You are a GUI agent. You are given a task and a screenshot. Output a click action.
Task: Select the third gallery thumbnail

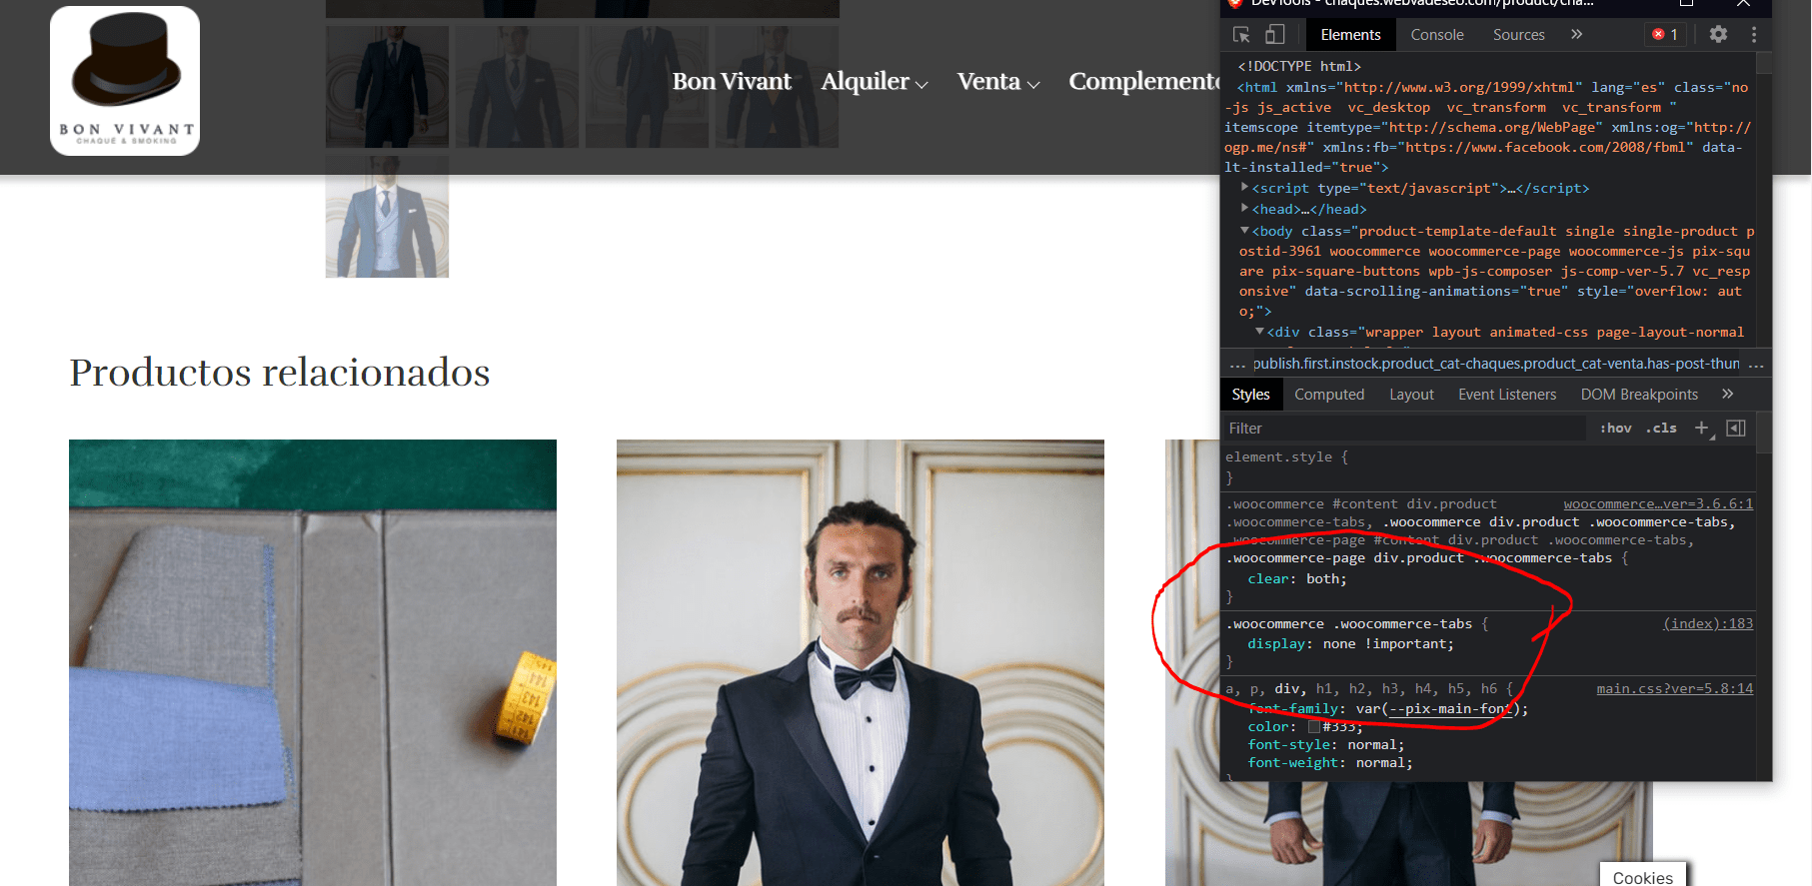click(x=647, y=87)
